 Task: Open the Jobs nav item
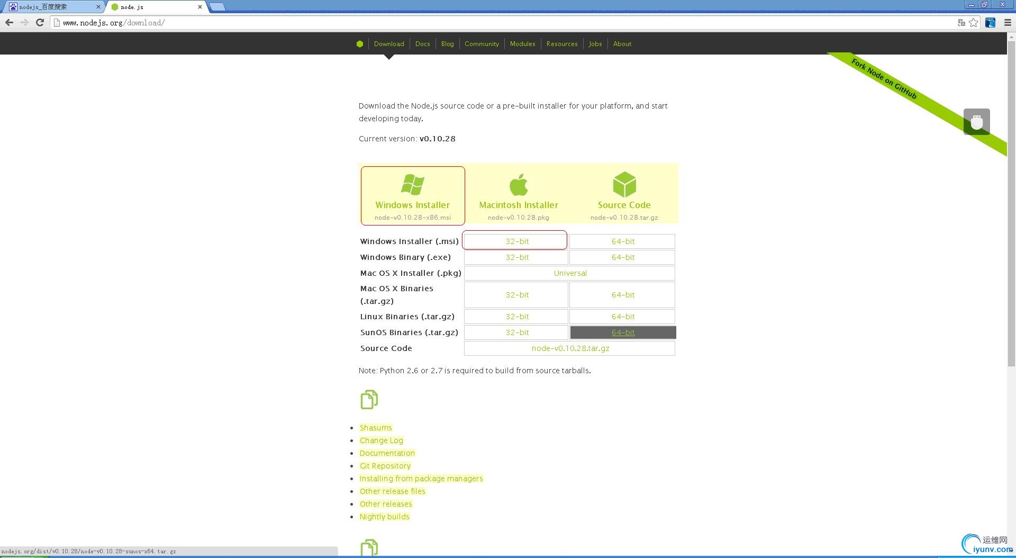pos(595,44)
